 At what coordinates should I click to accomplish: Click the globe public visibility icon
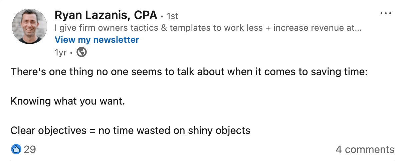82,52
